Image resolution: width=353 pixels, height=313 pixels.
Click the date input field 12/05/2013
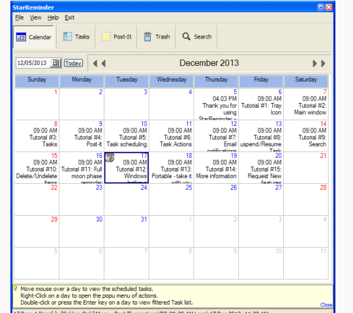pos(33,63)
